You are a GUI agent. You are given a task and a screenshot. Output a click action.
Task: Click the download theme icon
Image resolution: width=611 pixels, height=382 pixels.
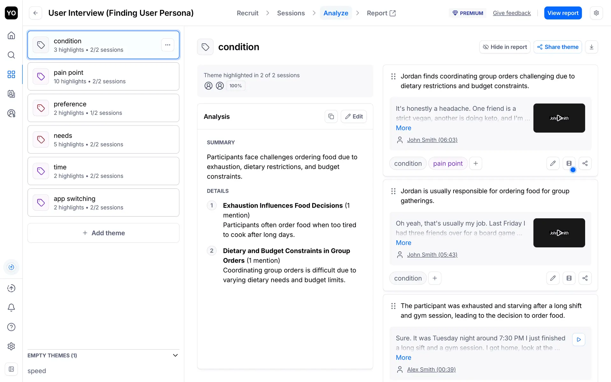(591, 47)
